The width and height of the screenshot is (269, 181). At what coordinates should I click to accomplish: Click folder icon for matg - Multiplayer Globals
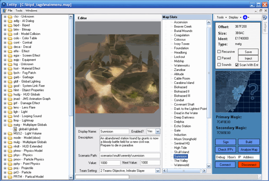pyautogui.click(x=10, y=125)
